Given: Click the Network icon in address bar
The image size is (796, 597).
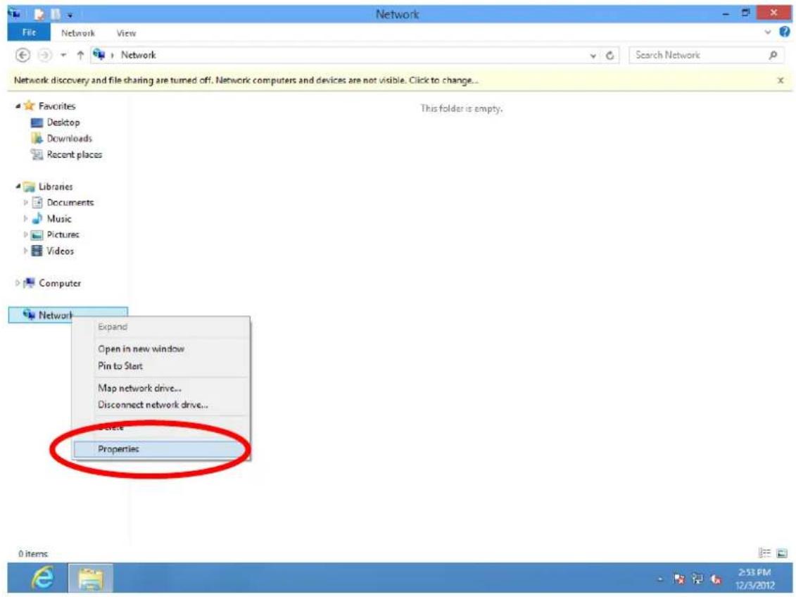Looking at the screenshot, I should click(99, 54).
